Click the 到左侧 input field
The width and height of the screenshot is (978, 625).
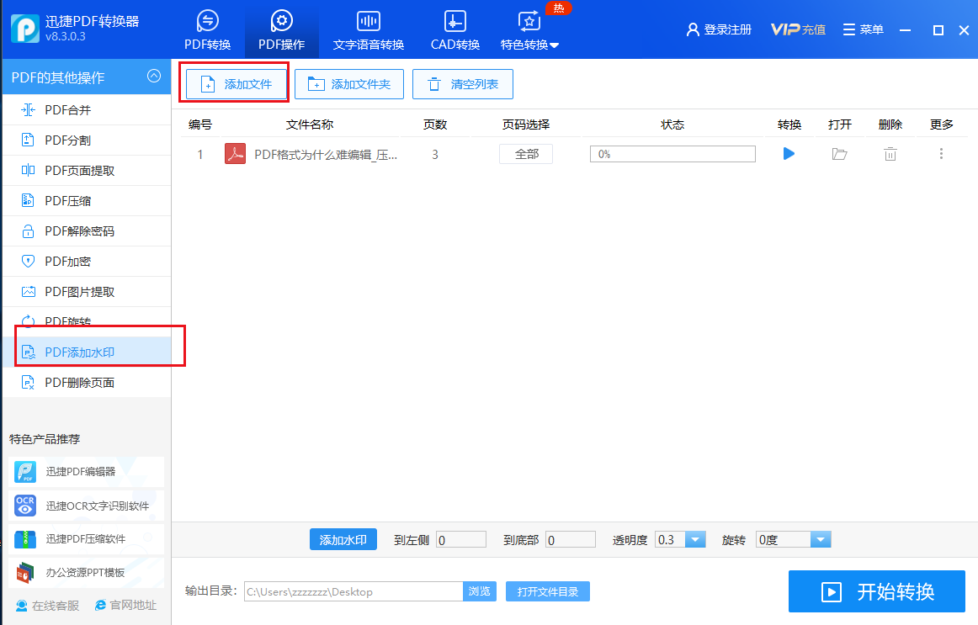(x=461, y=540)
